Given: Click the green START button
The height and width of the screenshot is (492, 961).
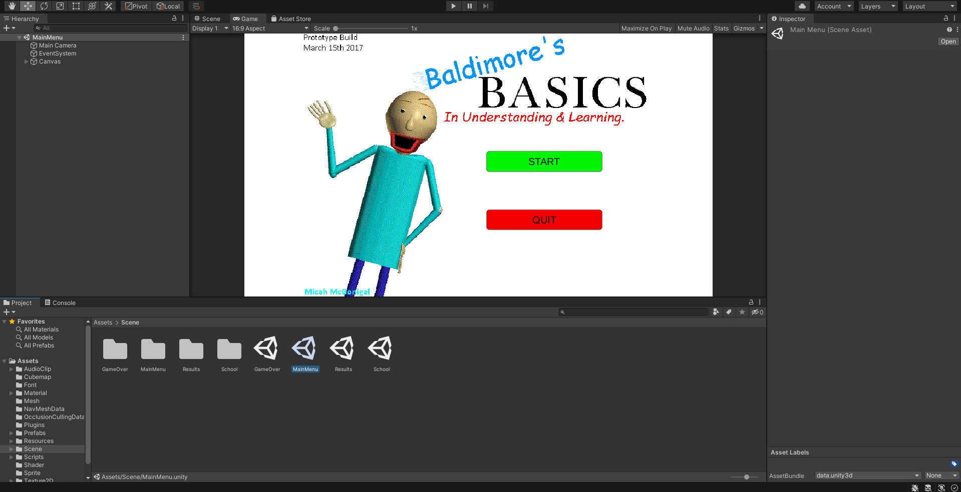Looking at the screenshot, I should pyautogui.click(x=544, y=161).
